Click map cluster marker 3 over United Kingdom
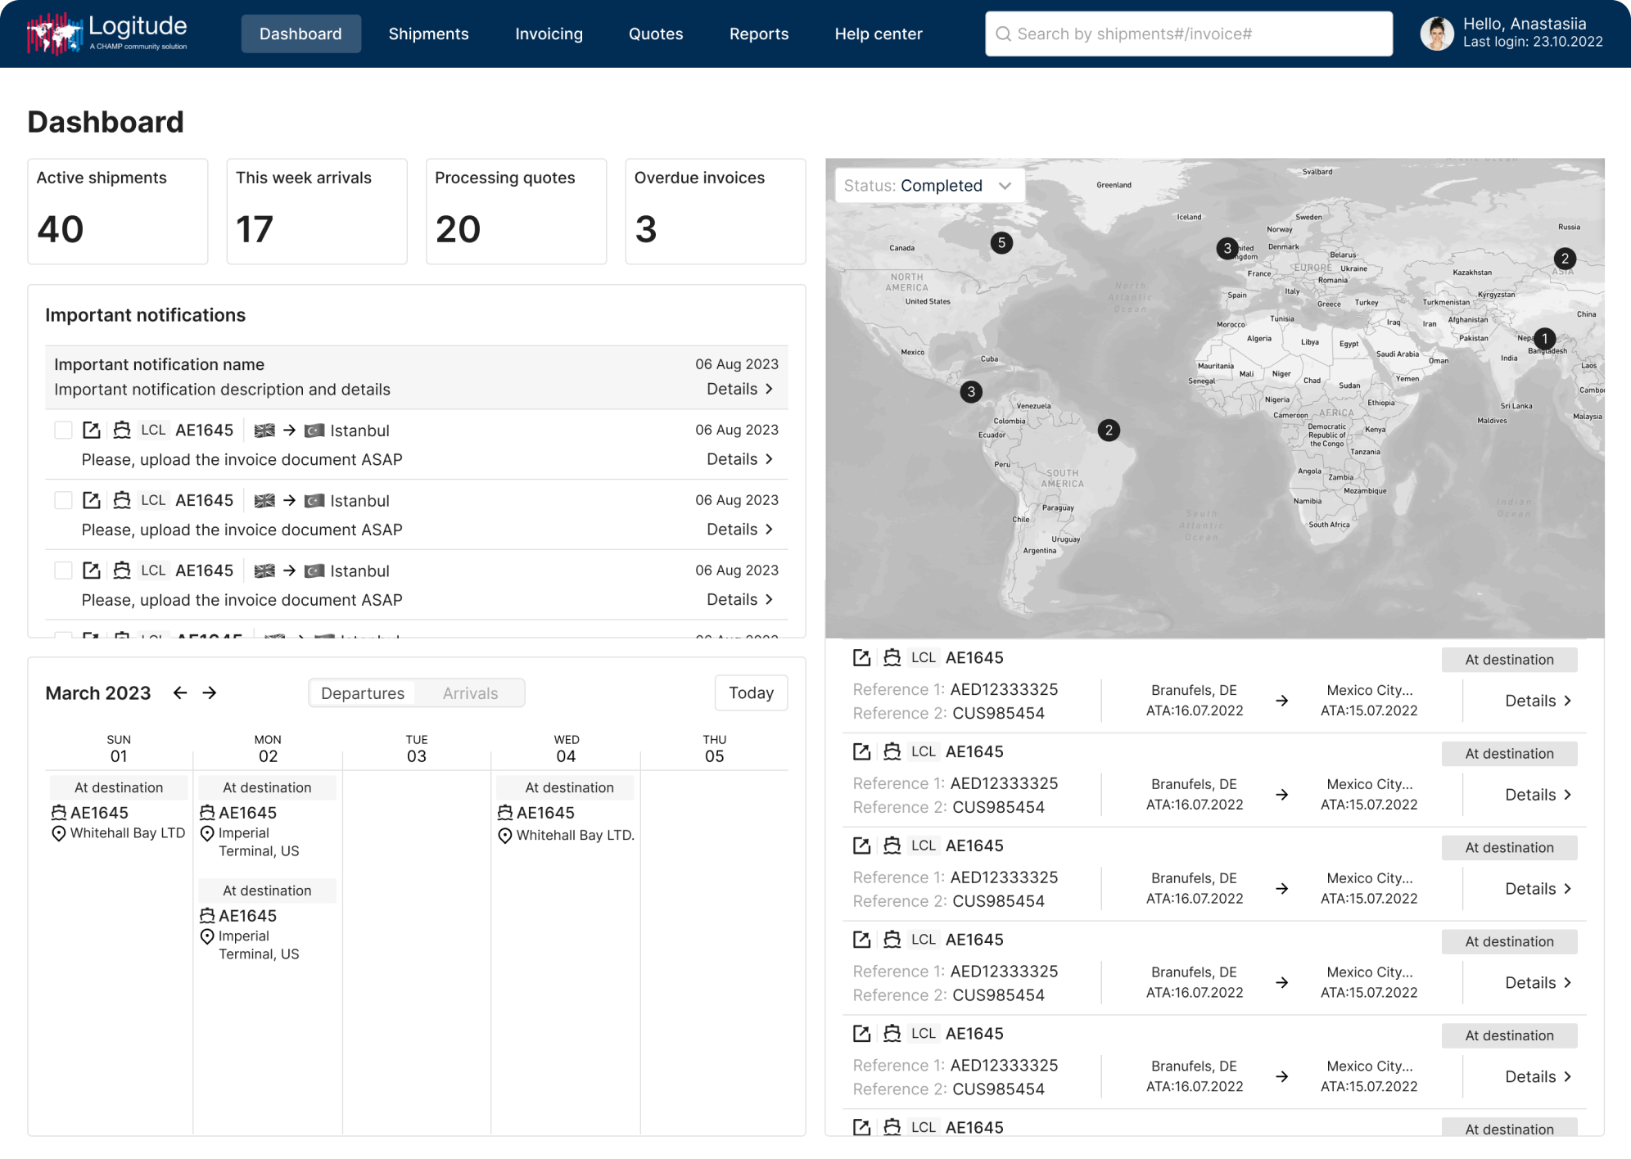This screenshot has width=1631, height=1159. (1227, 249)
